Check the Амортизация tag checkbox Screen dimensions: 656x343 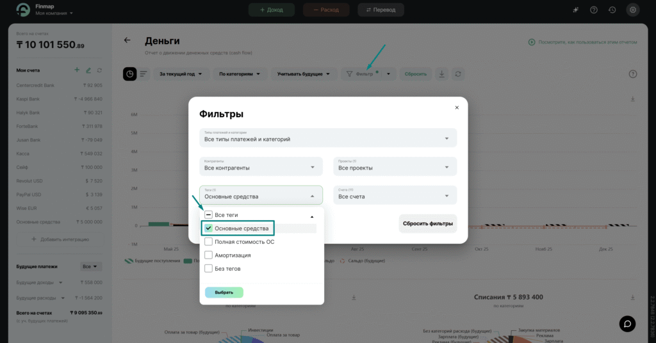tap(209, 255)
